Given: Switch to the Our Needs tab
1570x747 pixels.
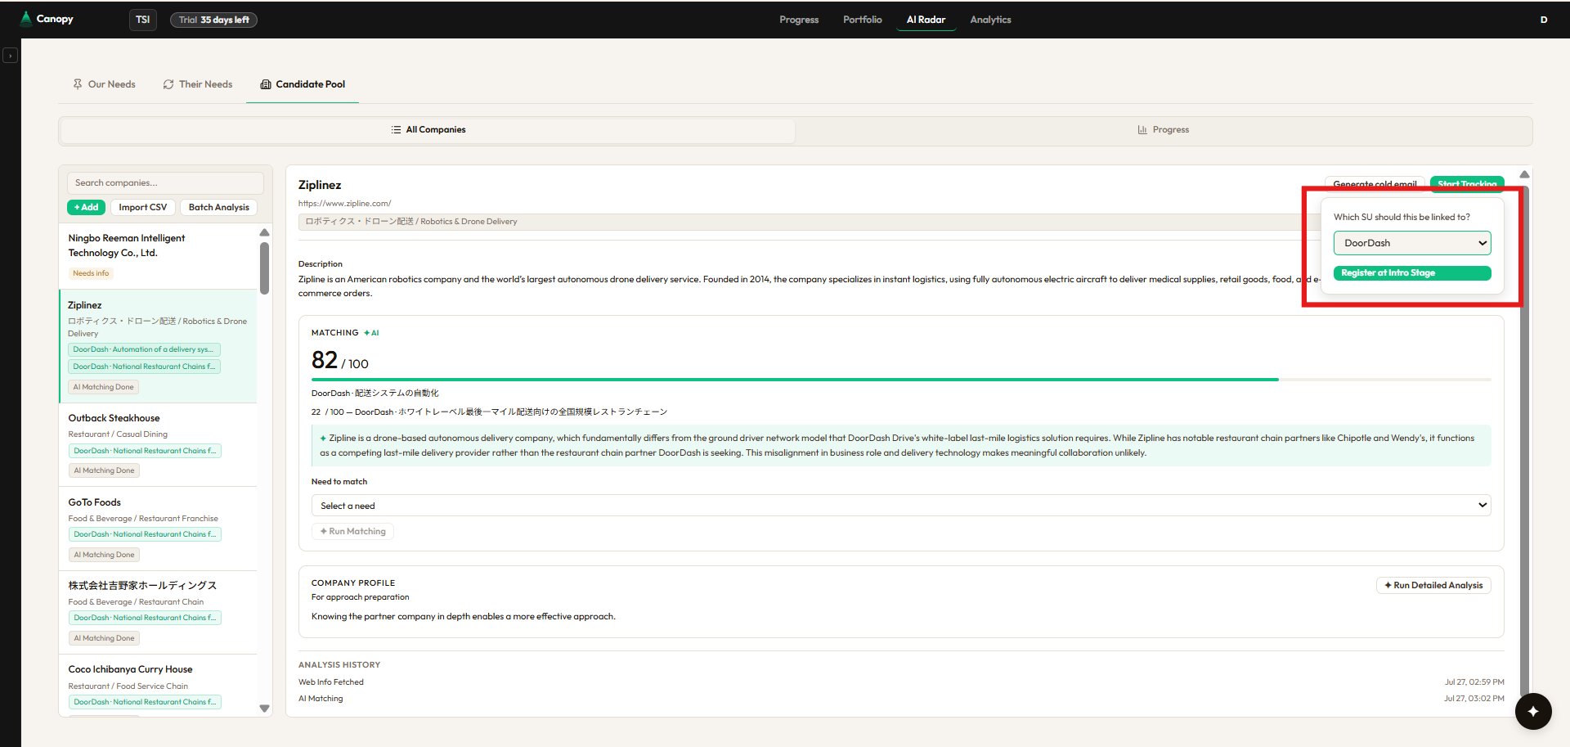Looking at the screenshot, I should click(x=104, y=84).
